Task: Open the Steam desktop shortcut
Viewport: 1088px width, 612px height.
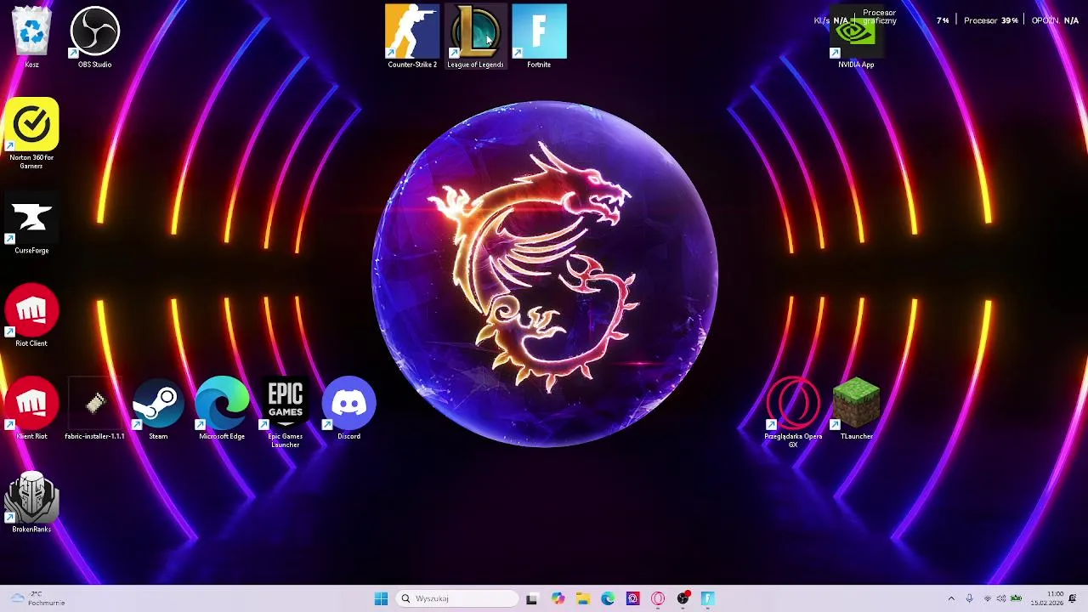Action: 158,408
